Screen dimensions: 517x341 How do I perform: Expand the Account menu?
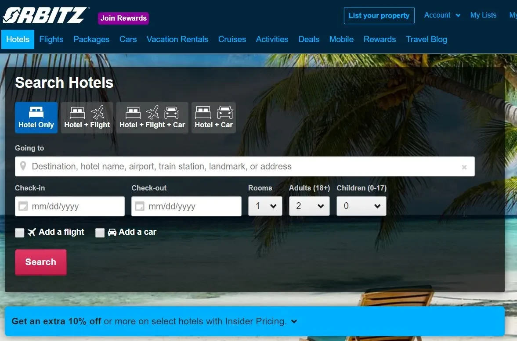(x=442, y=15)
